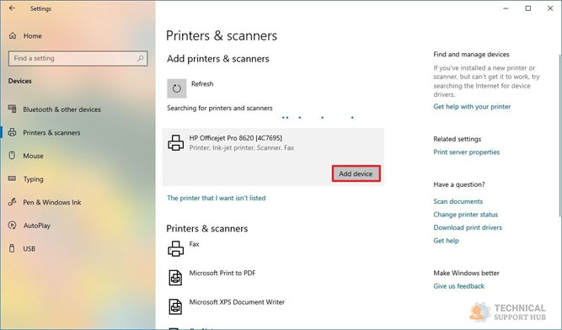Viewport: 562px width, 330px height.
Task: Click The printer that I want isn't listed
Action: tap(217, 198)
